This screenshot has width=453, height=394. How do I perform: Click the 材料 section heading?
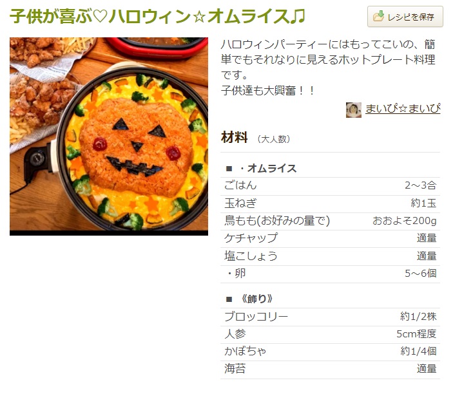click(x=235, y=137)
